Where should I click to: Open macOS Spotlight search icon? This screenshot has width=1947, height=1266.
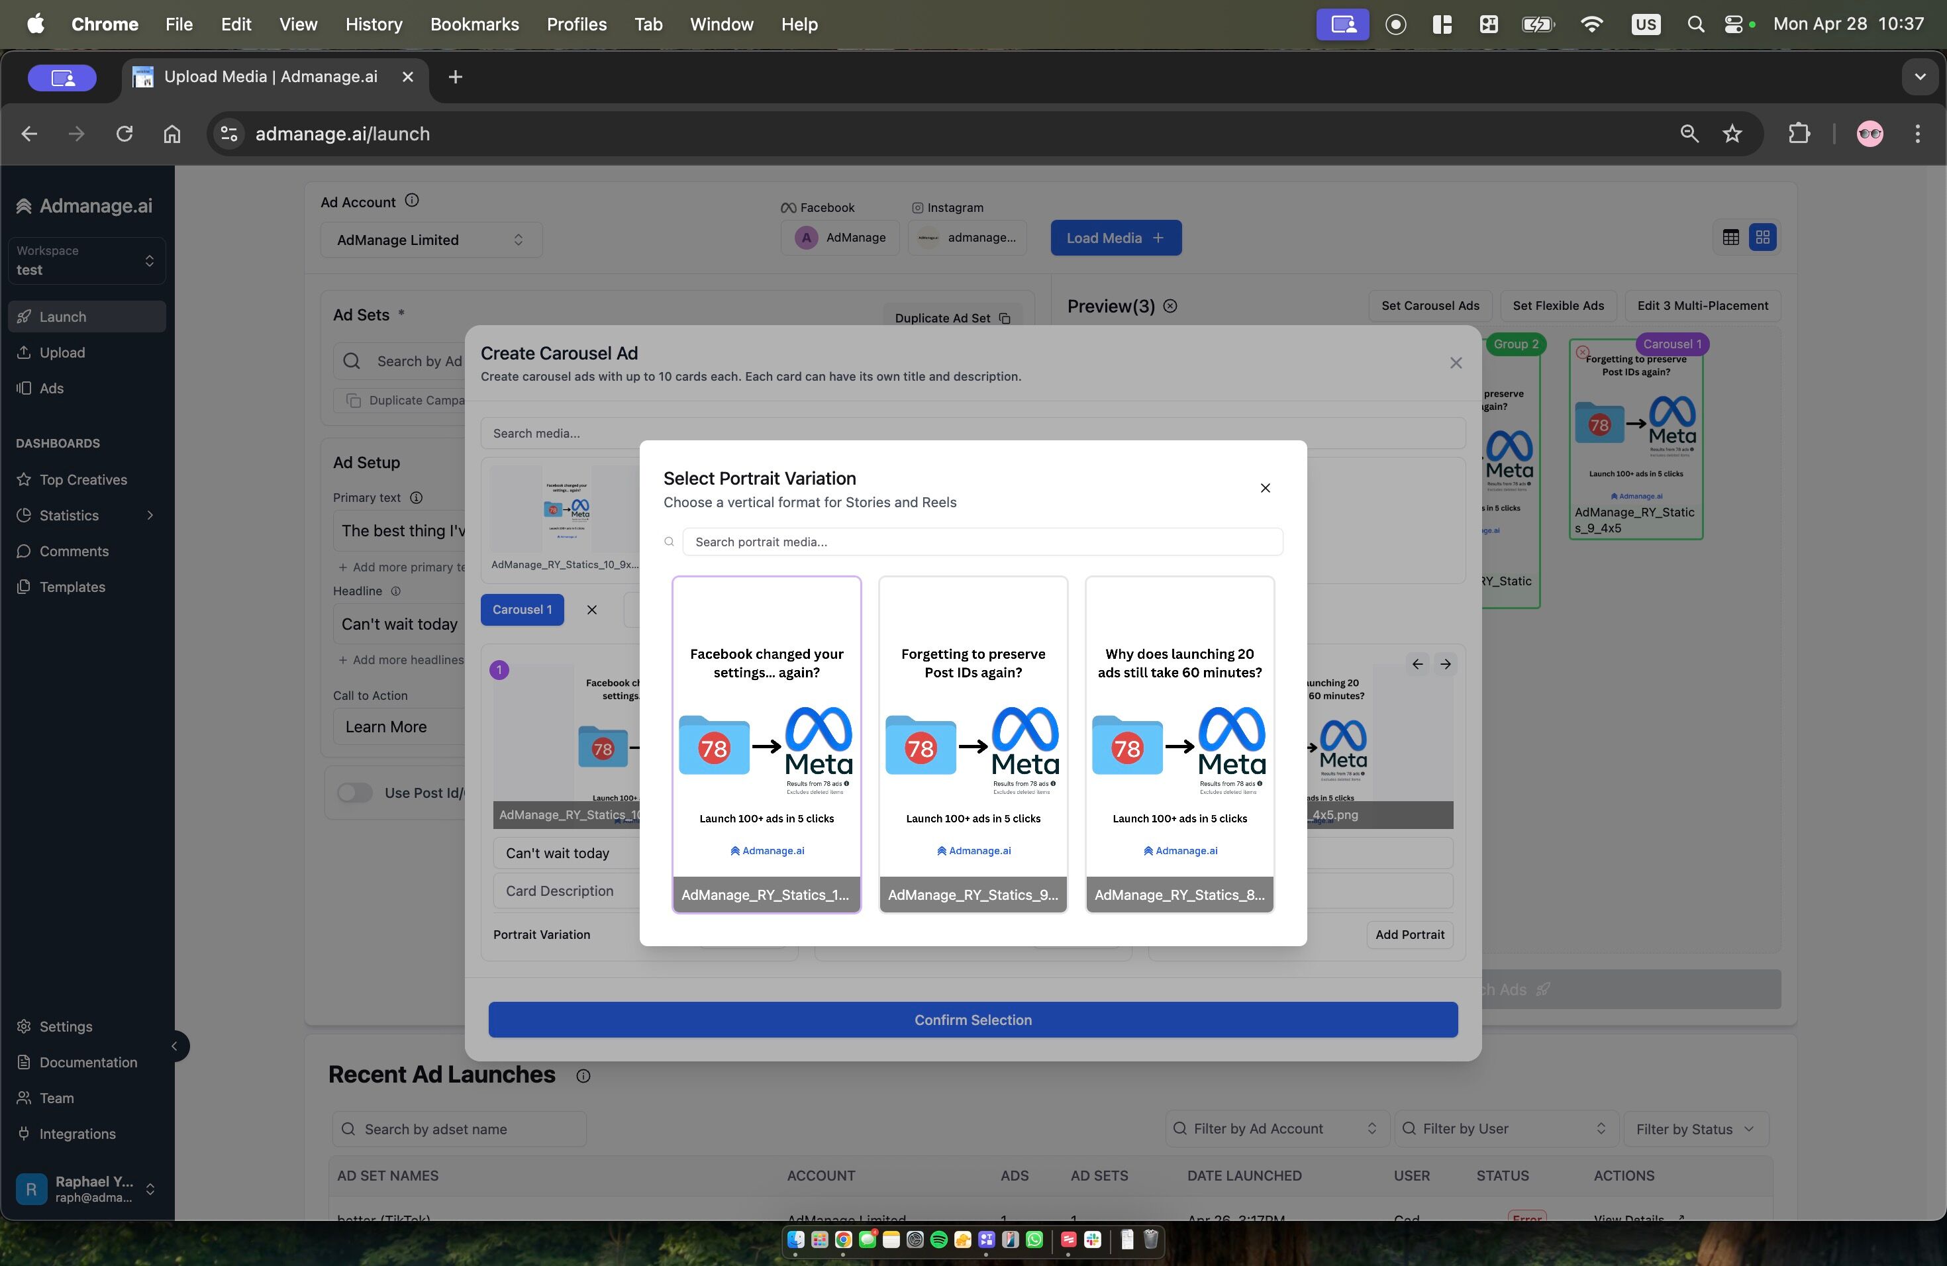pyautogui.click(x=1695, y=24)
